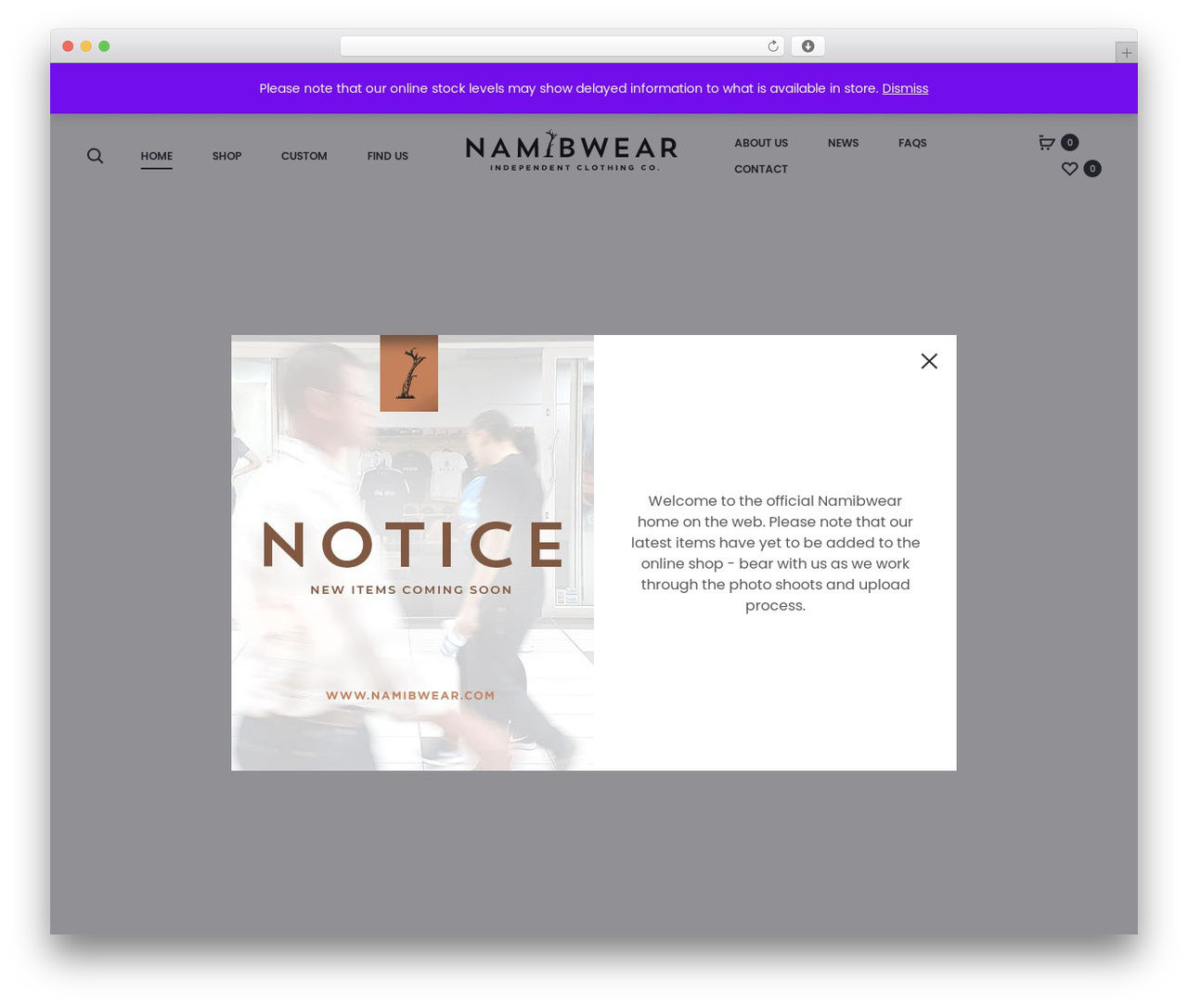
Task: Go to the HOME menu item
Action: click(x=157, y=156)
